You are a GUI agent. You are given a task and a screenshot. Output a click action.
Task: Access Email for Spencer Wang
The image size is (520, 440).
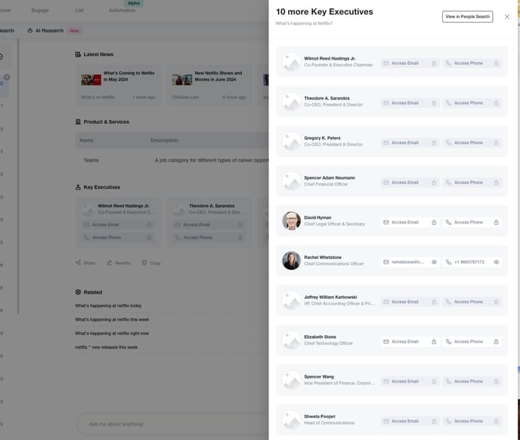410,381
